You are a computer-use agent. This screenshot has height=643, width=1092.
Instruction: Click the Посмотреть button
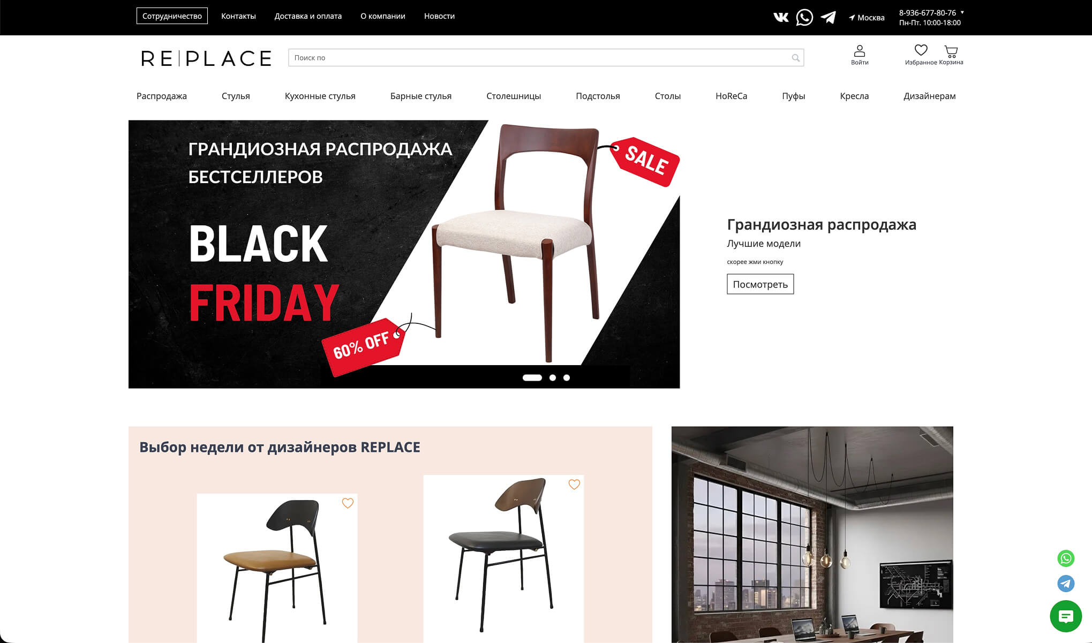[760, 284]
